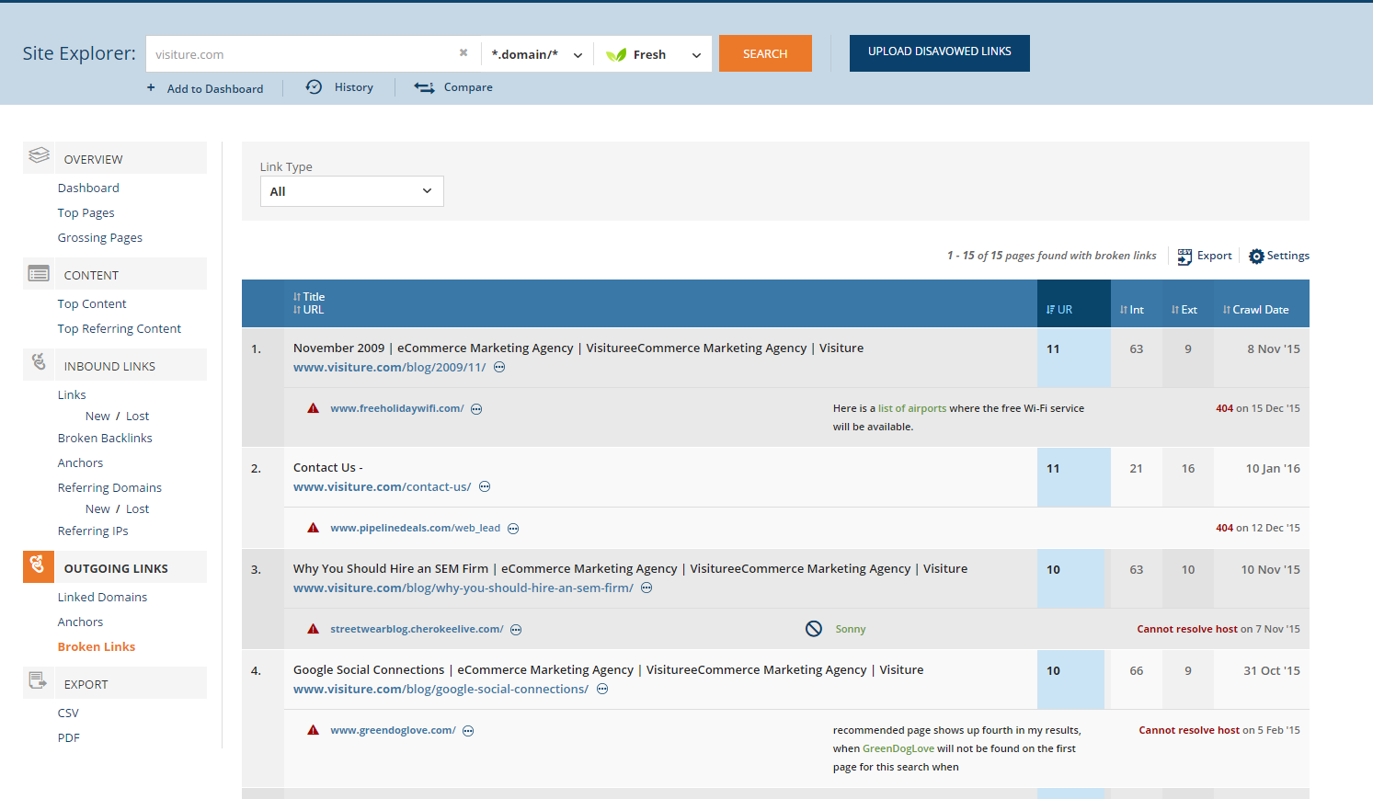Expand the *.domain/* scope dropdown
Viewport: 1373px width, 799px height.
coord(536,54)
